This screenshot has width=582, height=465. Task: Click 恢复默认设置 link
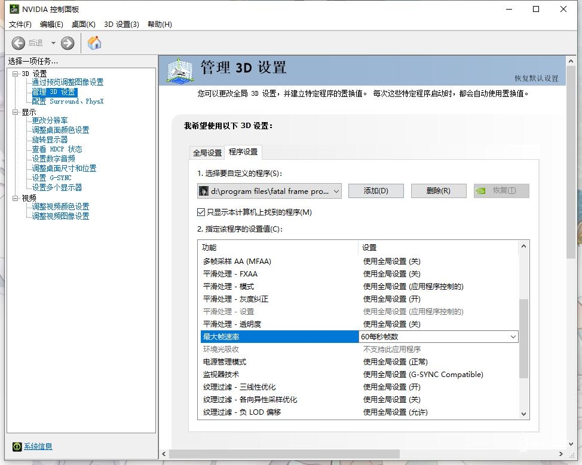click(536, 78)
